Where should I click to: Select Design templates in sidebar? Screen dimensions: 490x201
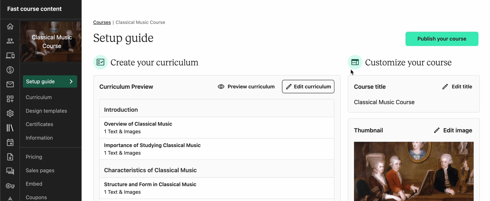tap(46, 111)
